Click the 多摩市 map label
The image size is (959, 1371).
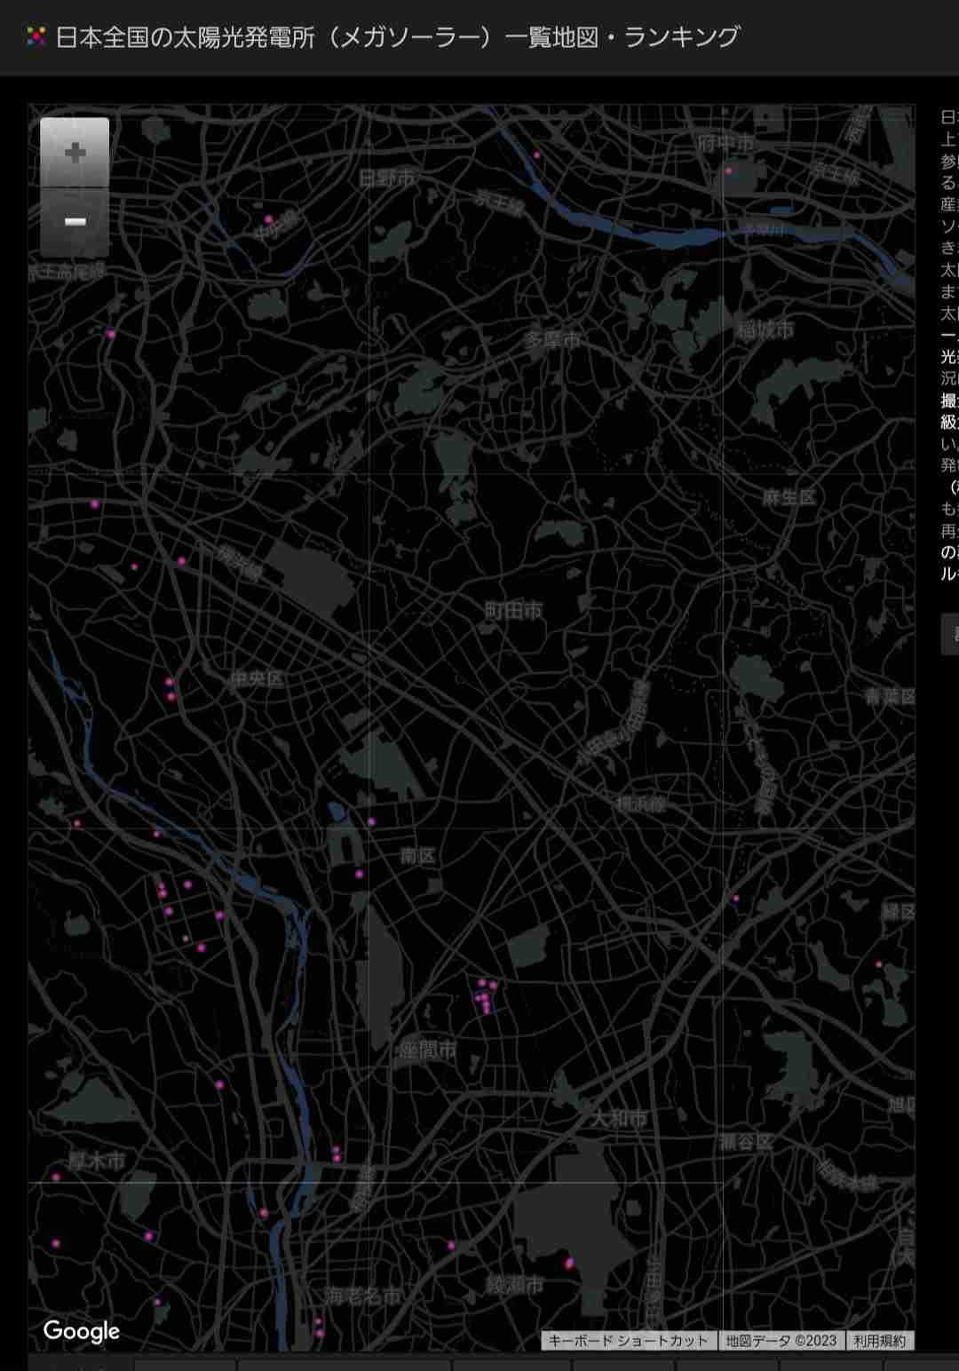[x=551, y=339]
